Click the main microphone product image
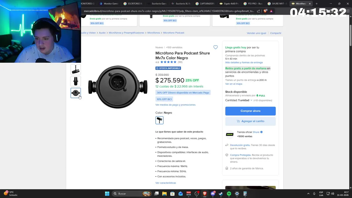This screenshot has width=352, height=198. click(118, 87)
